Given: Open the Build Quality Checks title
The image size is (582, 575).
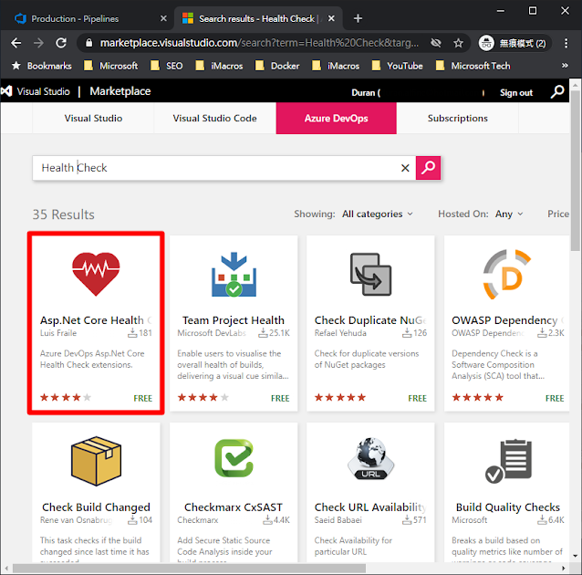Looking at the screenshot, I should [508, 507].
